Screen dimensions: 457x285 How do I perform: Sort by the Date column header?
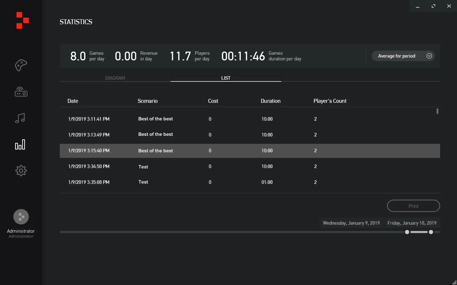tap(73, 101)
